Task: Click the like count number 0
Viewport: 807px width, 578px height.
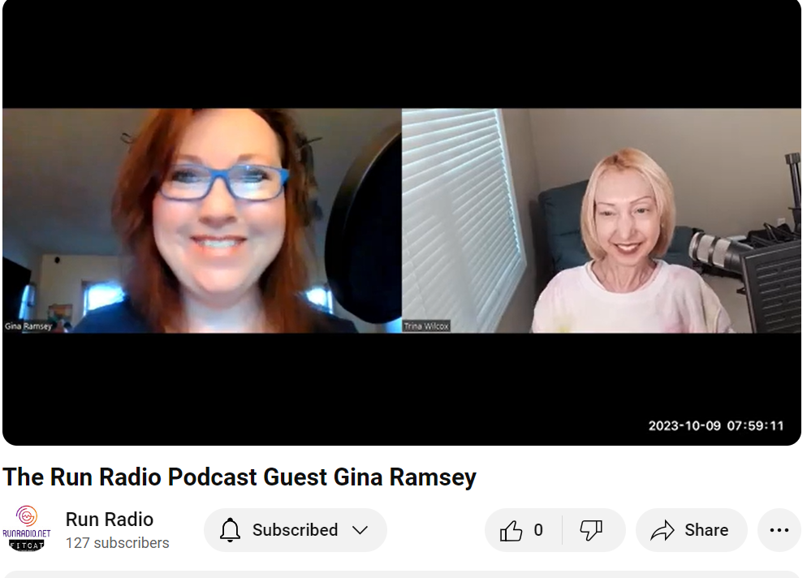Action: click(x=538, y=530)
